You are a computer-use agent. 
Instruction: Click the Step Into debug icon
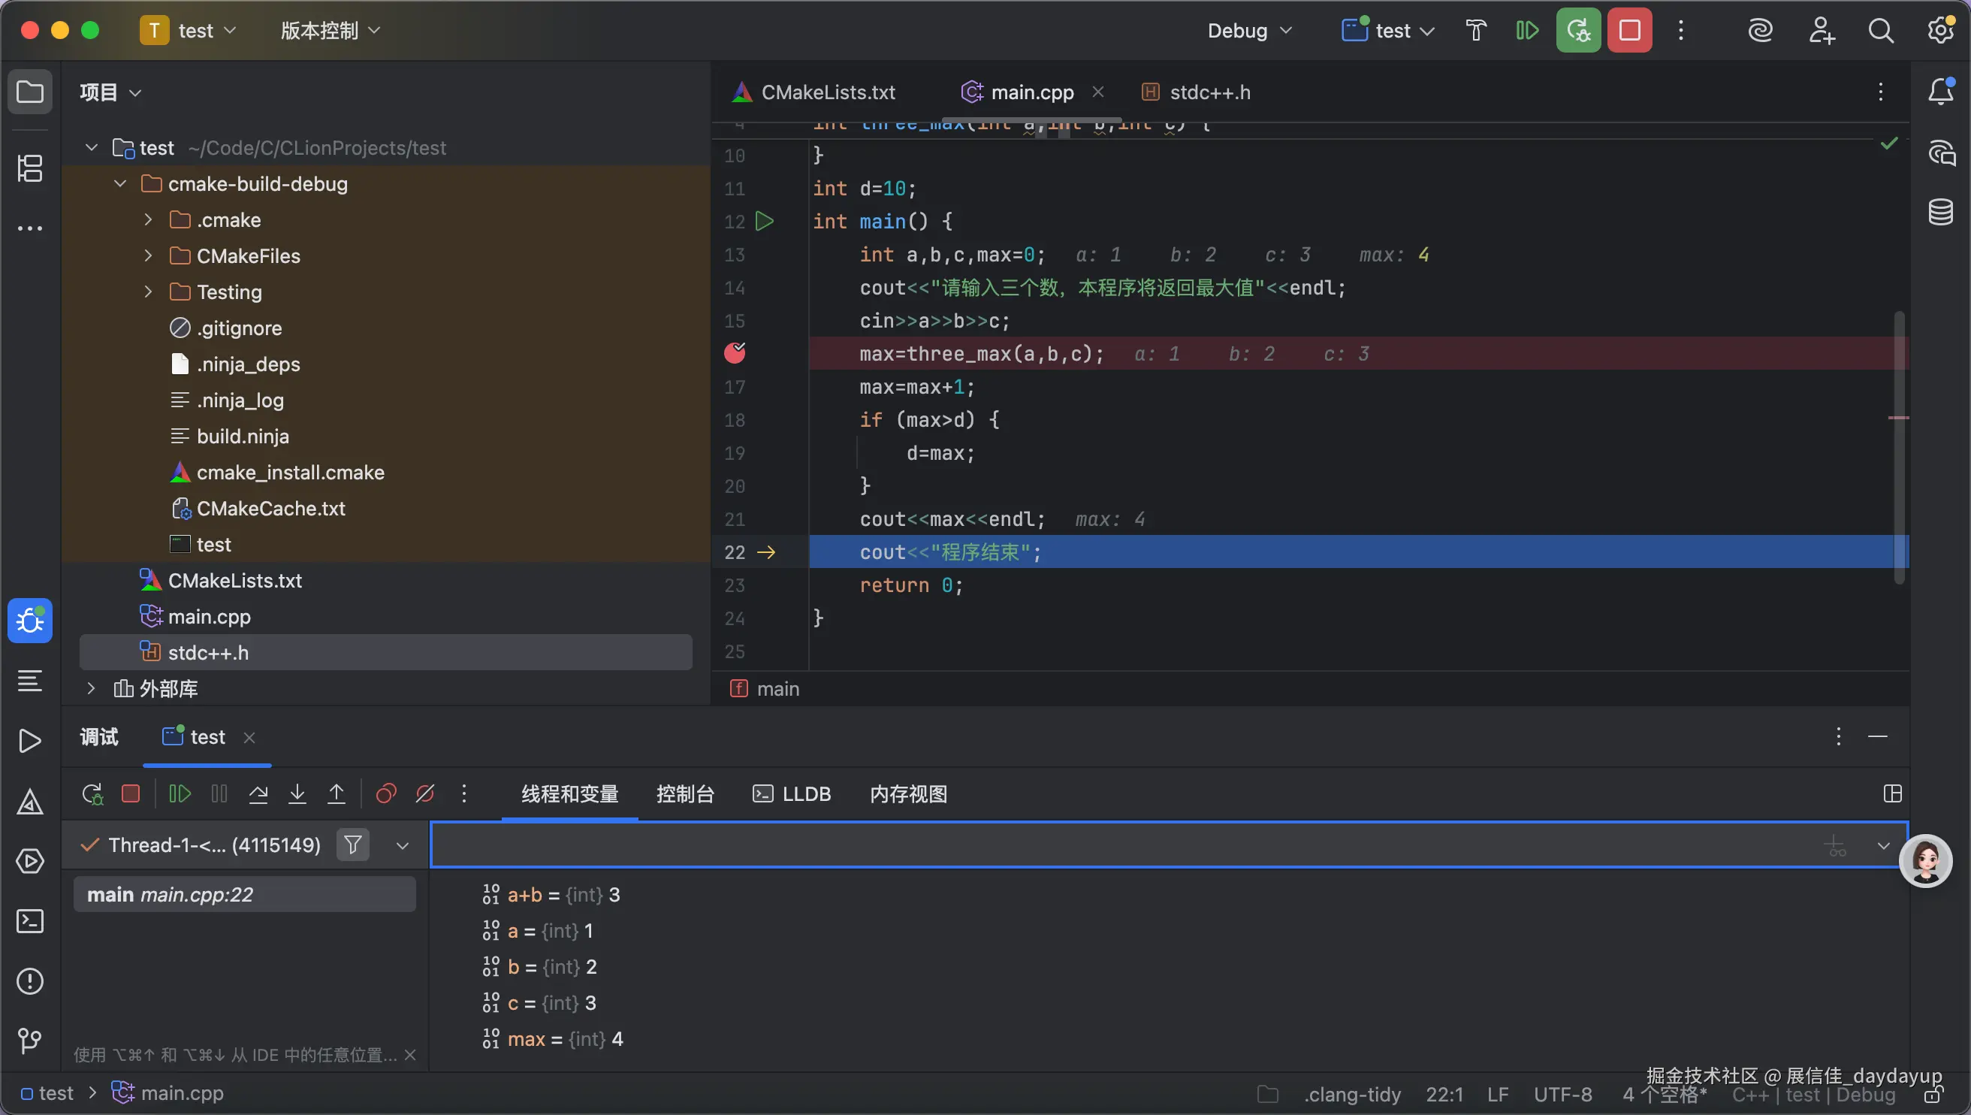(297, 794)
